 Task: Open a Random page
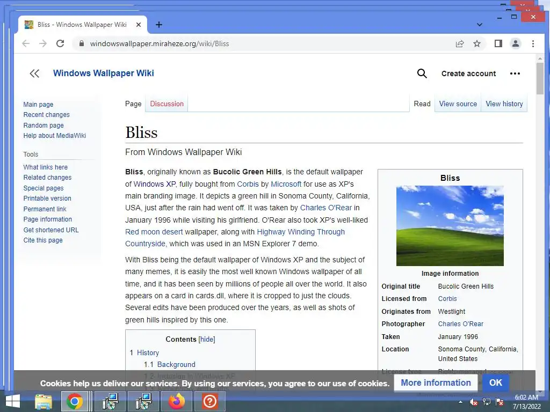pyautogui.click(x=44, y=125)
